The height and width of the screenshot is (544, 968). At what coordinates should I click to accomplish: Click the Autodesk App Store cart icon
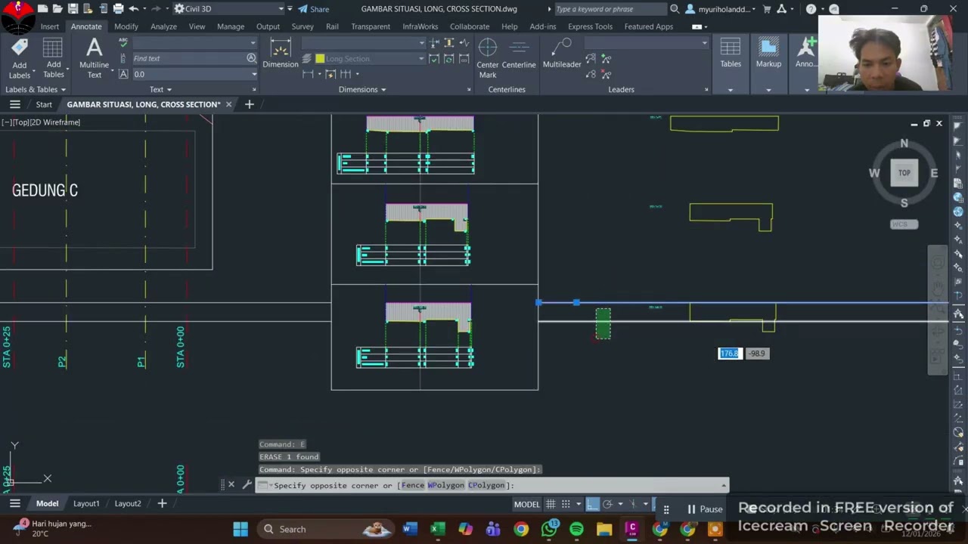(767, 9)
